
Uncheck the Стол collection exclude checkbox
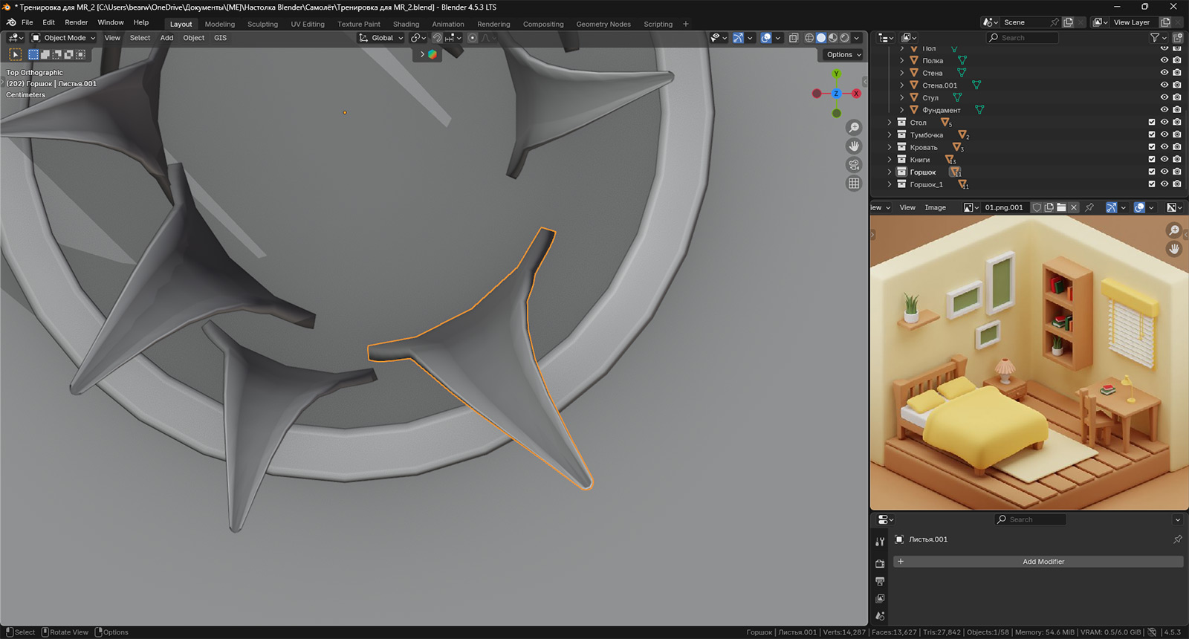pyautogui.click(x=1152, y=123)
